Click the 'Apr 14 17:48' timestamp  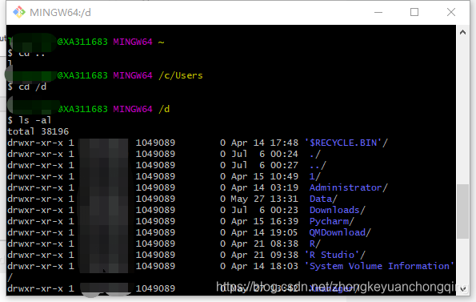click(265, 143)
